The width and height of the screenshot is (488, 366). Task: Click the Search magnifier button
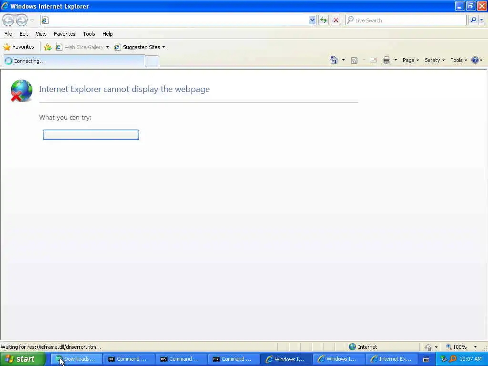pos(473,20)
